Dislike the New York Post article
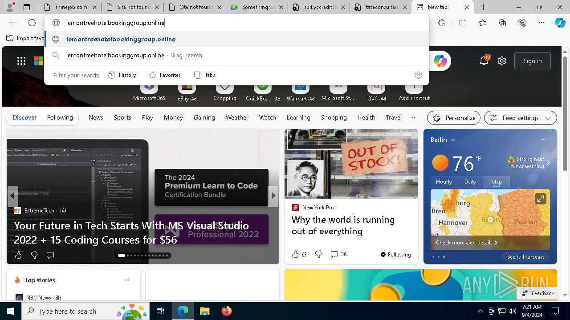Viewport: 570px width, 320px height. (318, 254)
